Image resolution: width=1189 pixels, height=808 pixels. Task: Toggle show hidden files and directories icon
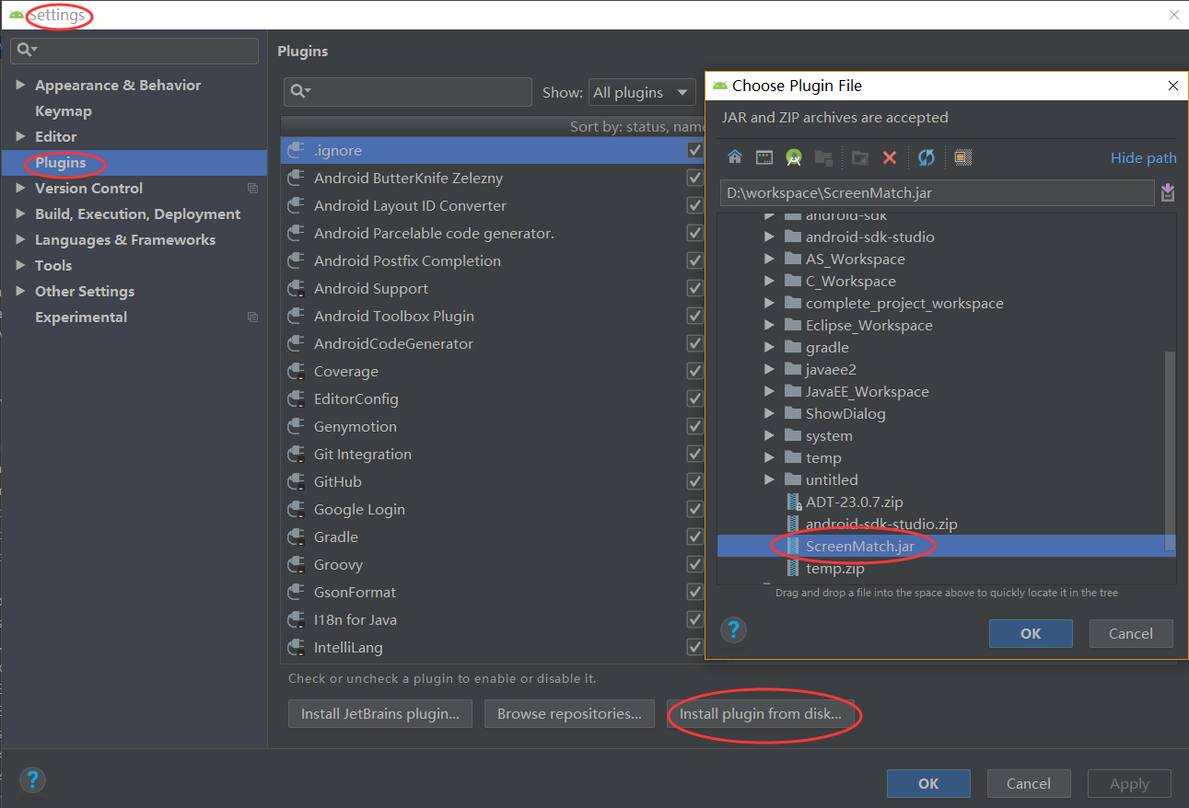pos(962,157)
